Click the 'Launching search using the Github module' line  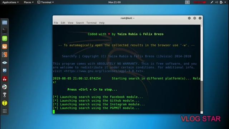(96, 101)
